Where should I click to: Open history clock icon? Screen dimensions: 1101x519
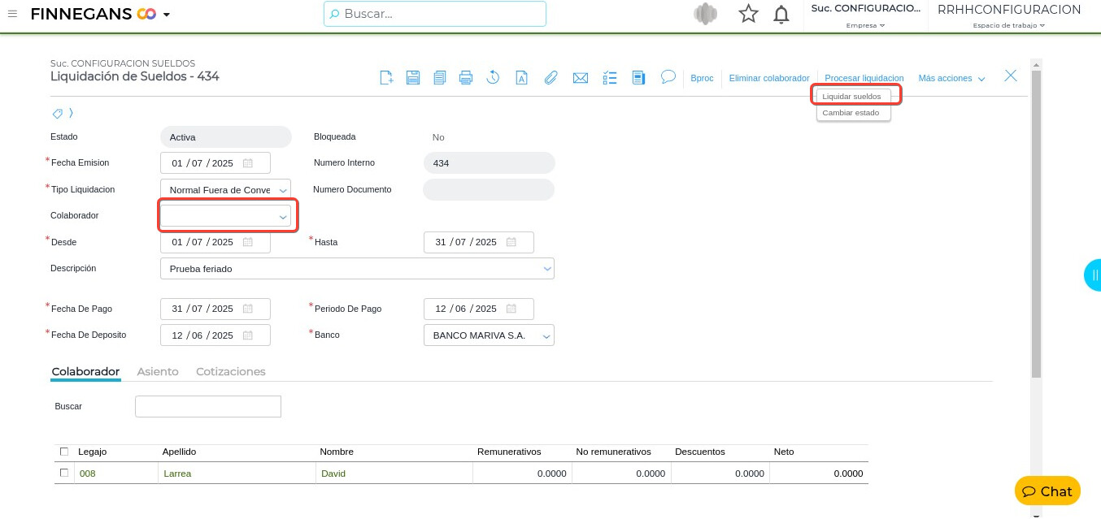pyautogui.click(x=493, y=78)
